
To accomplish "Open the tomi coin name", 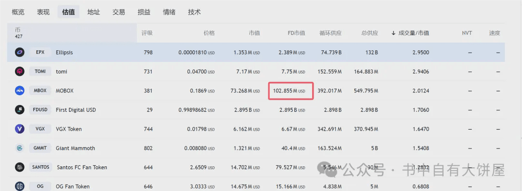I will coord(61,72).
